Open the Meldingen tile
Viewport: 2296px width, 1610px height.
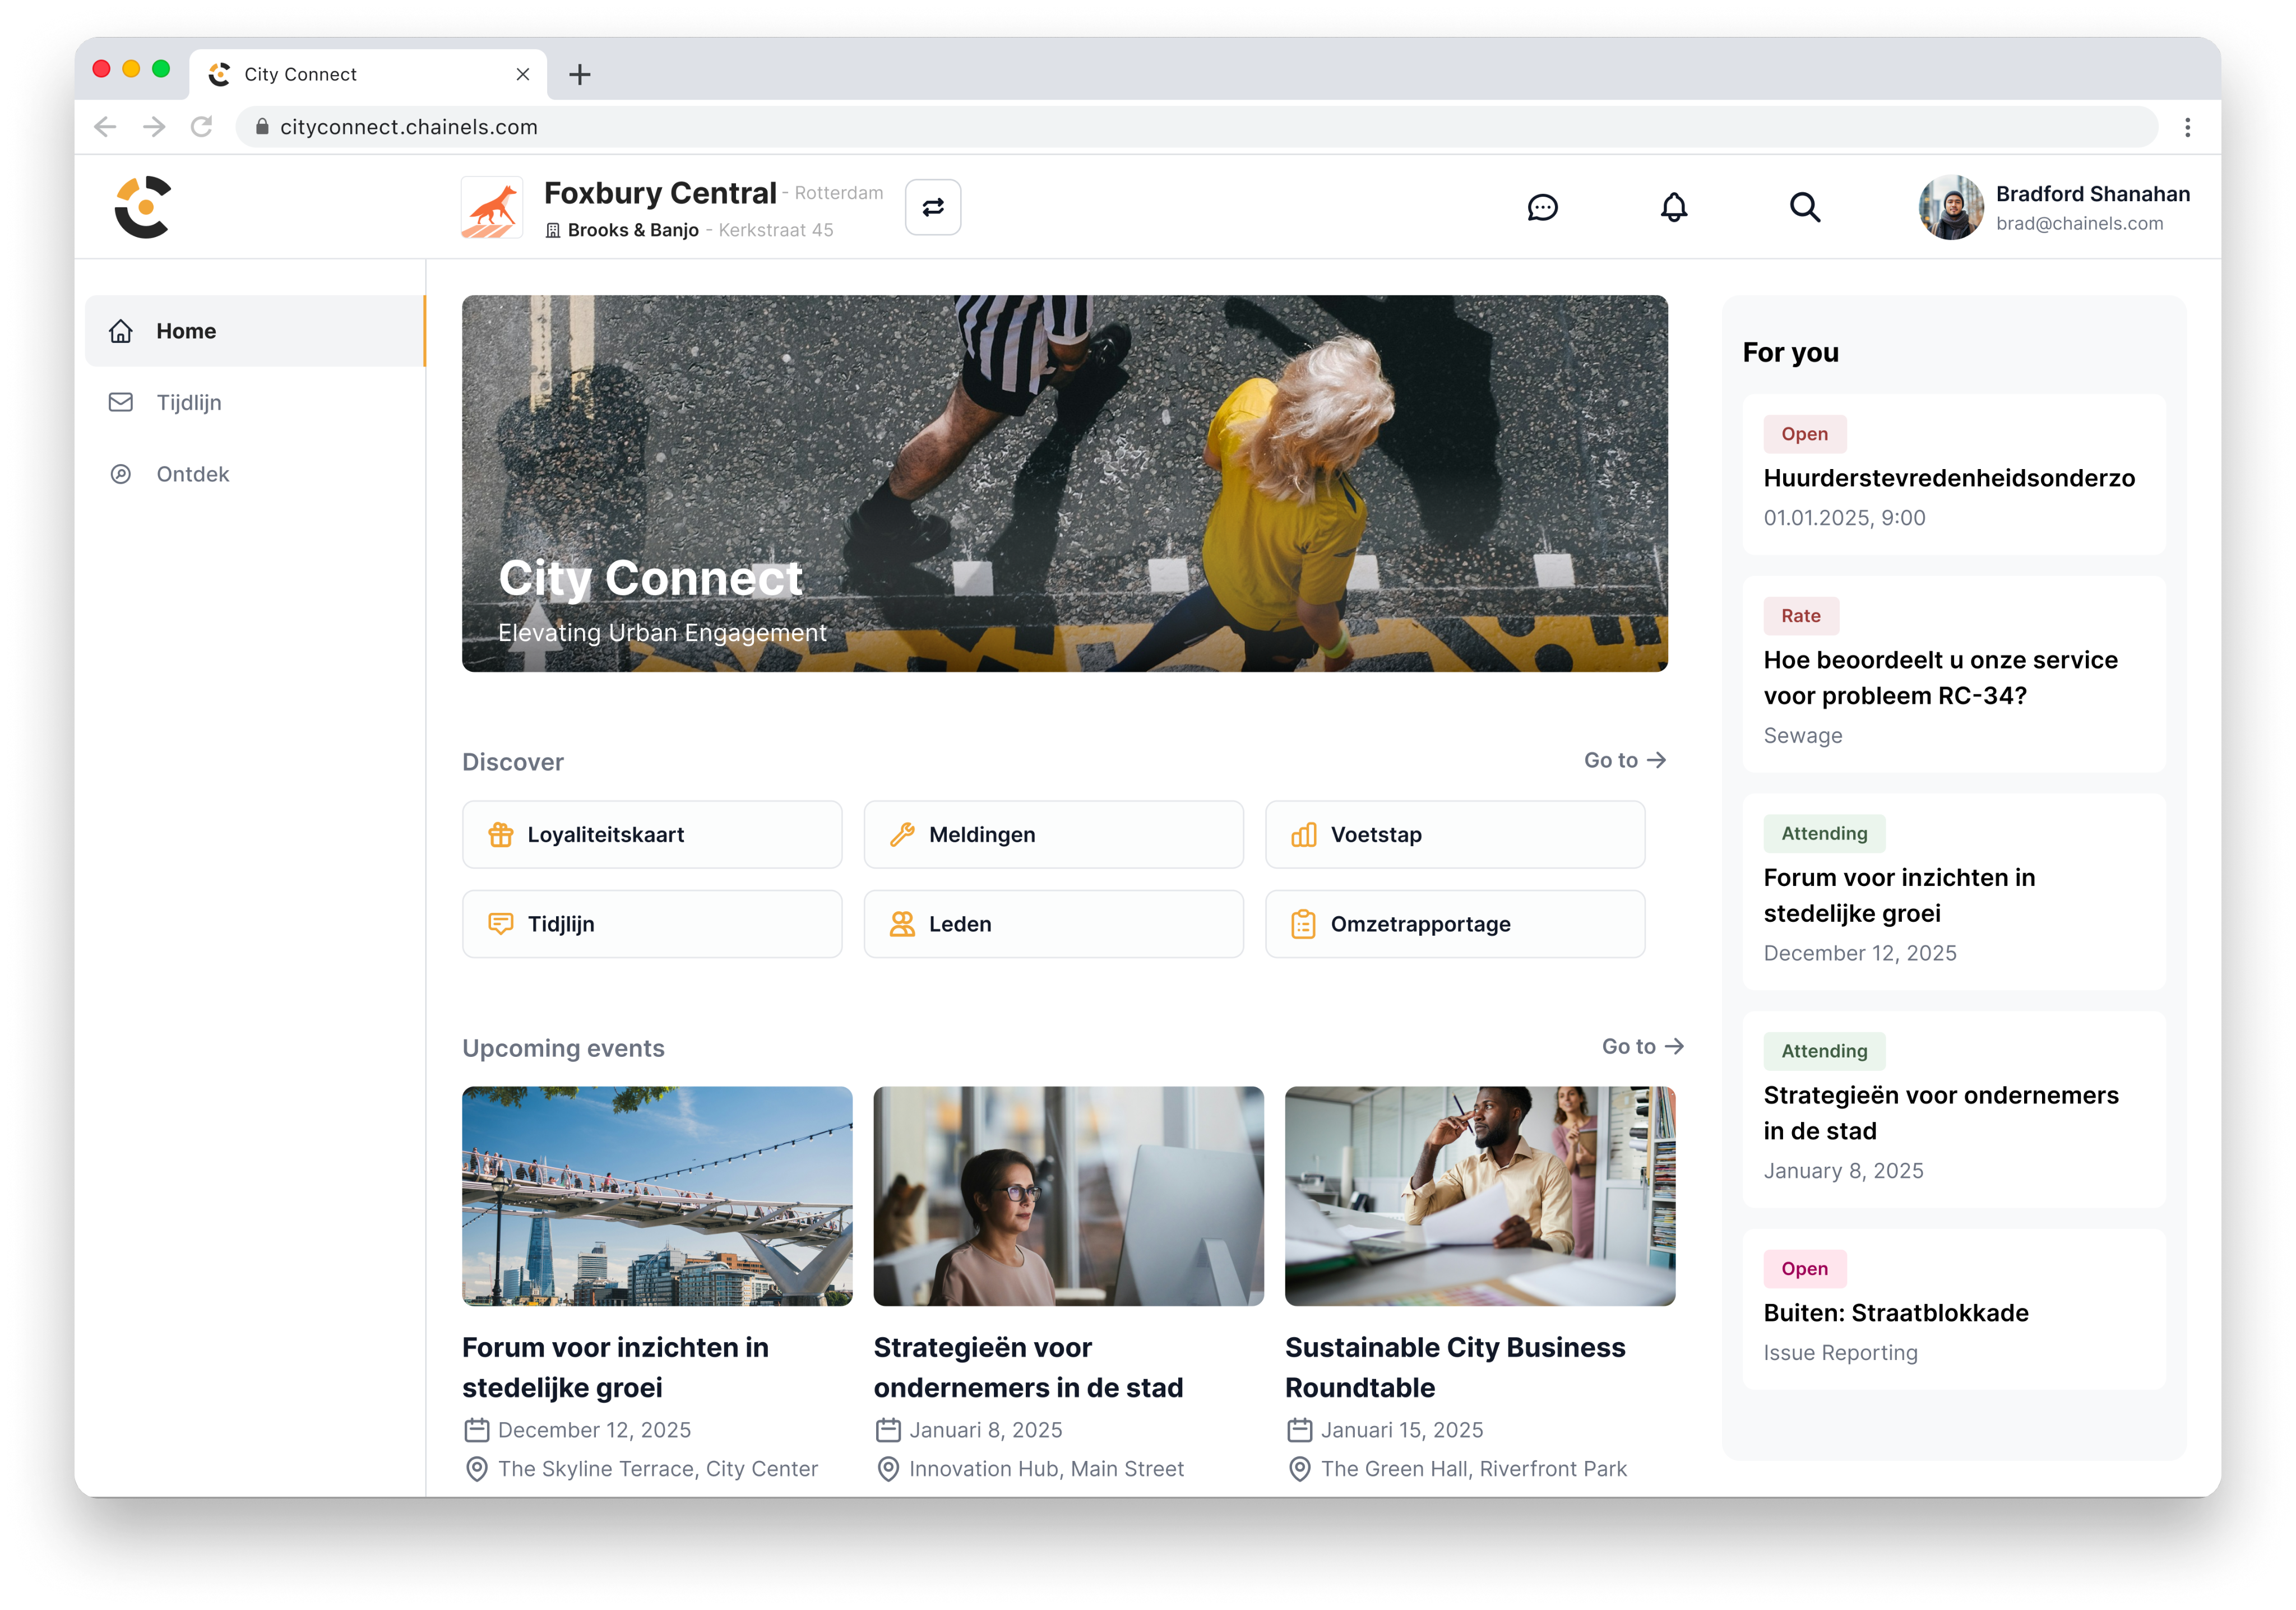pos(1053,834)
